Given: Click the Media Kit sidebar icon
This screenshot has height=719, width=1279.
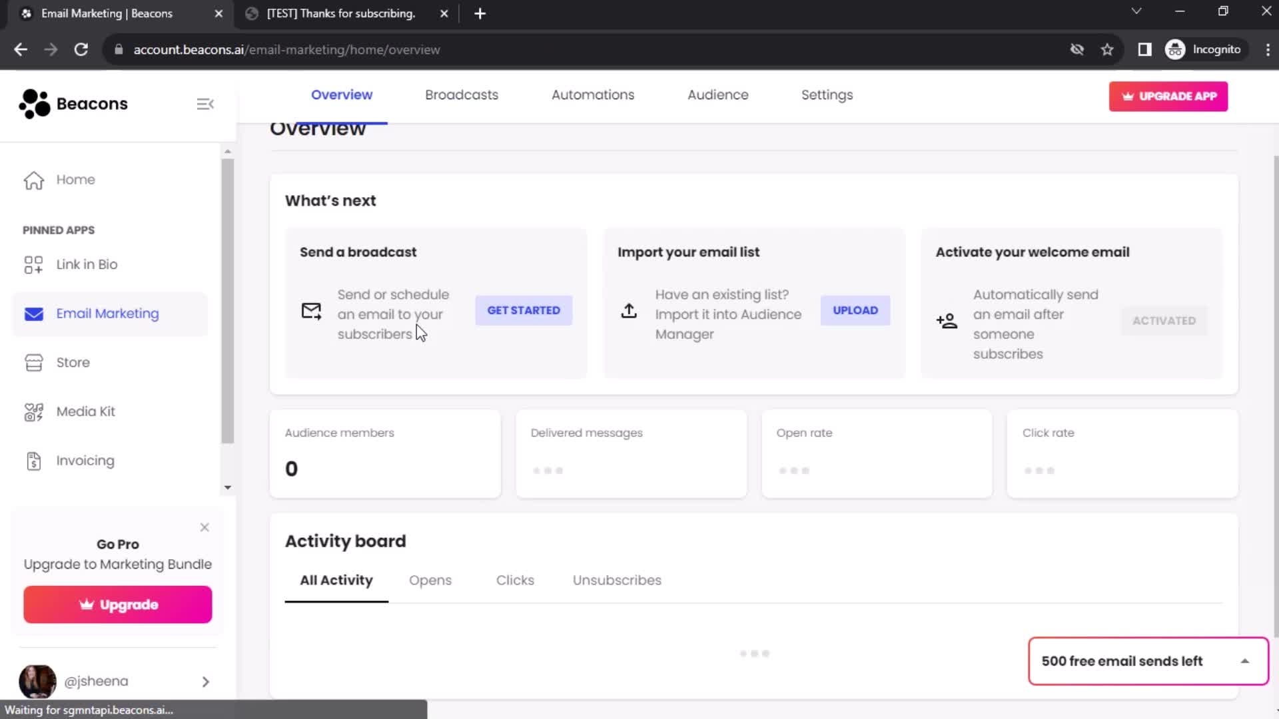Looking at the screenshot, I should point(33,411).
